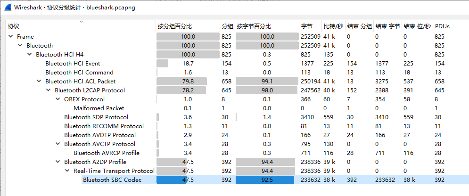Click the Bluetooth SBC Codec percent bar

tap(188, 180)
